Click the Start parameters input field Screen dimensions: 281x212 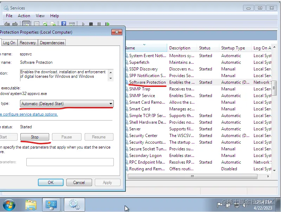pos(70,162)
